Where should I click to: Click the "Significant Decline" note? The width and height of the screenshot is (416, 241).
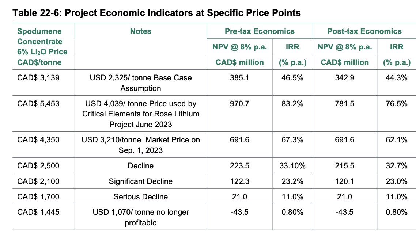140,181
